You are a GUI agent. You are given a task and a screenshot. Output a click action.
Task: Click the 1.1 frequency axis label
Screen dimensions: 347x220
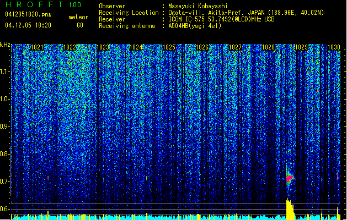click(5, 71)
